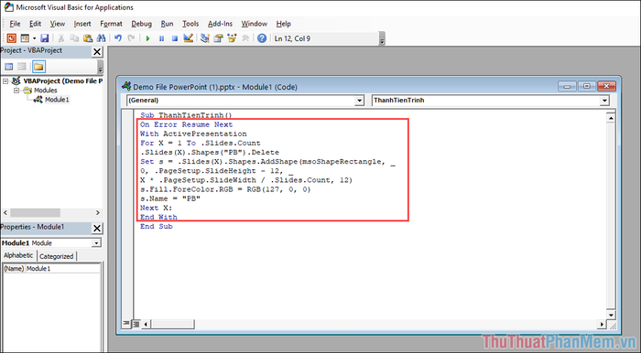This screenshot has height=353, width=641.
Task: Click the toolbar options overflow arrow
Action: [382, 39]
